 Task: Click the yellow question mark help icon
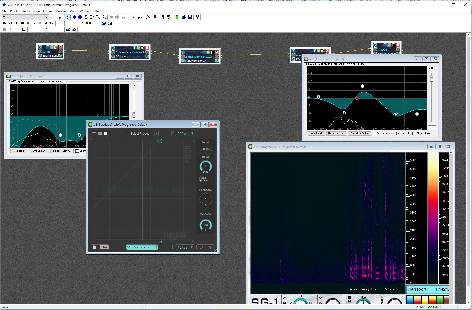click(x=197, y=17)
